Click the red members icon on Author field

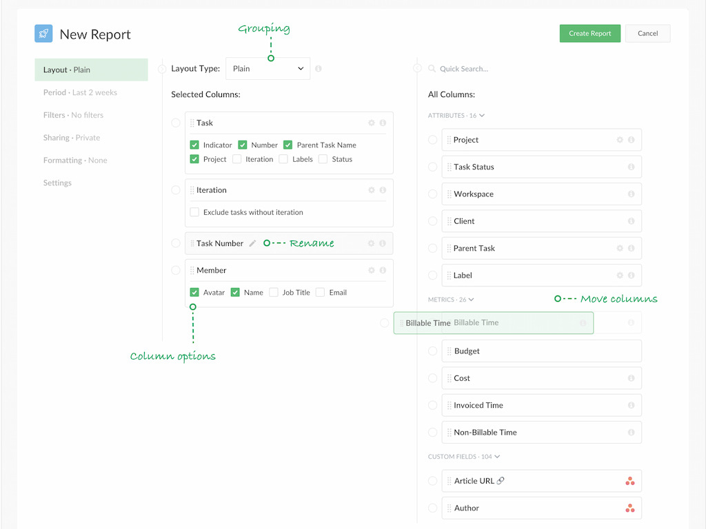coord(629,508)
